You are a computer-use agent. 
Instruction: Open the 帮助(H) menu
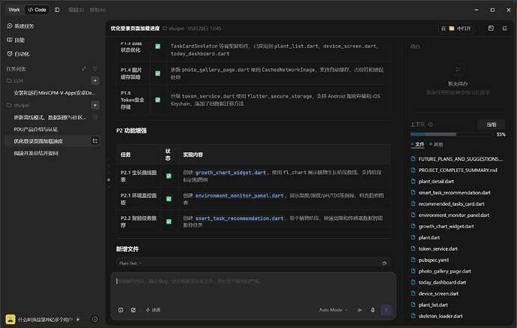97,10
